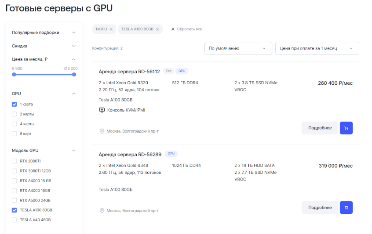Remove the 1xGPU filter chip

(x=111, y=29)
